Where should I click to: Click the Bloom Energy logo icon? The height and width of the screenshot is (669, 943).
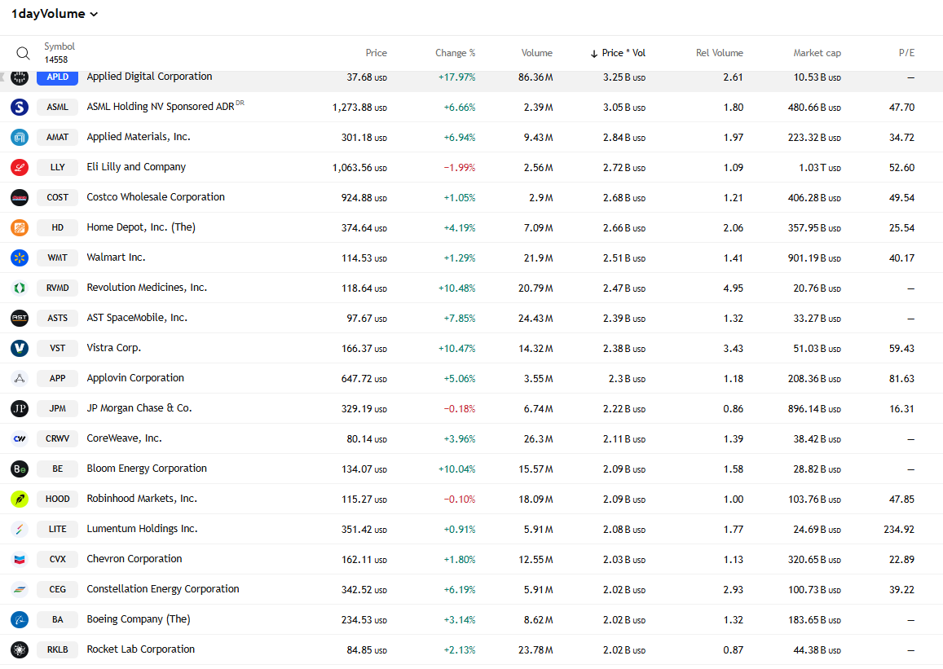click(20, 469)
